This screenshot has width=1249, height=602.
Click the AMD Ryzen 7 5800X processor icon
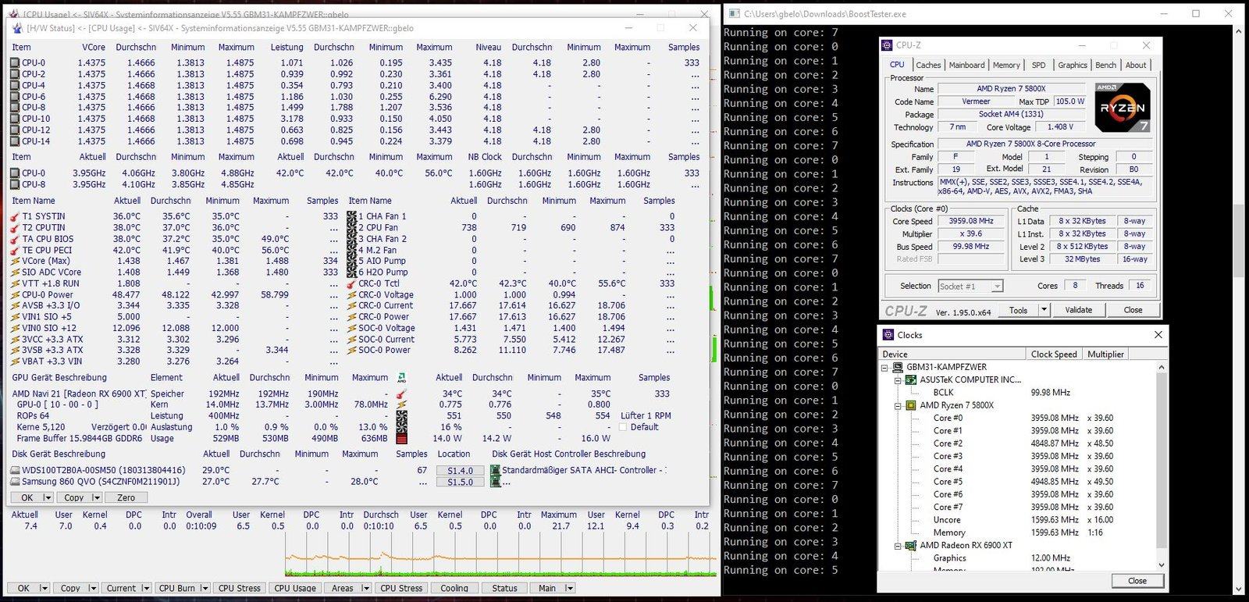[x=910, y=405]
